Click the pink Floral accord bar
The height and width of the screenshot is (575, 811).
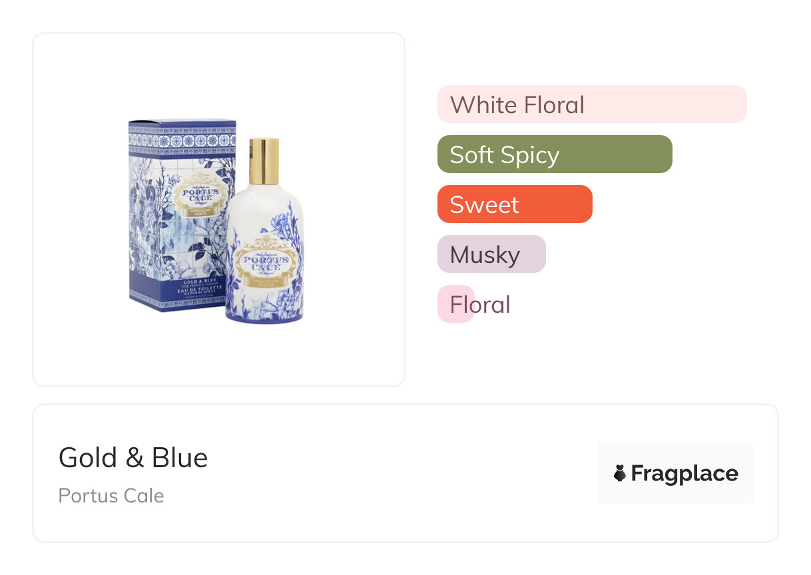[x=455, y=304]
